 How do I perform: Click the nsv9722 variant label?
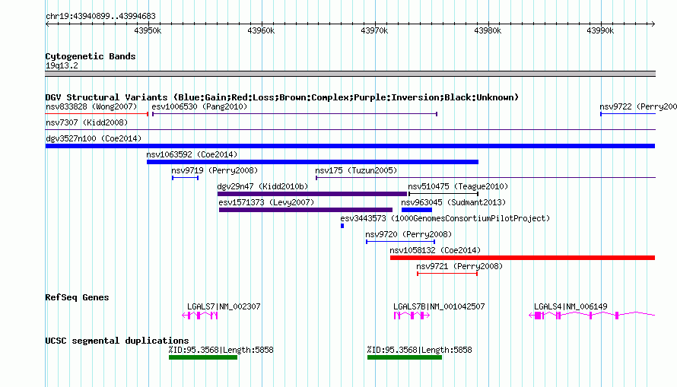coord(638,106)
